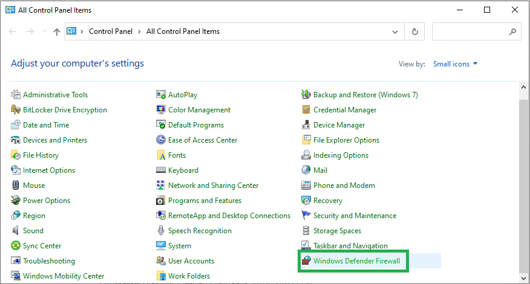
Task: Click the Storage Spaces disk stack icon
Action: click(x=306, y=231)
